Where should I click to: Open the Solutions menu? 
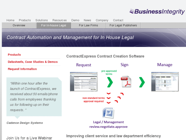click(41, 20)
